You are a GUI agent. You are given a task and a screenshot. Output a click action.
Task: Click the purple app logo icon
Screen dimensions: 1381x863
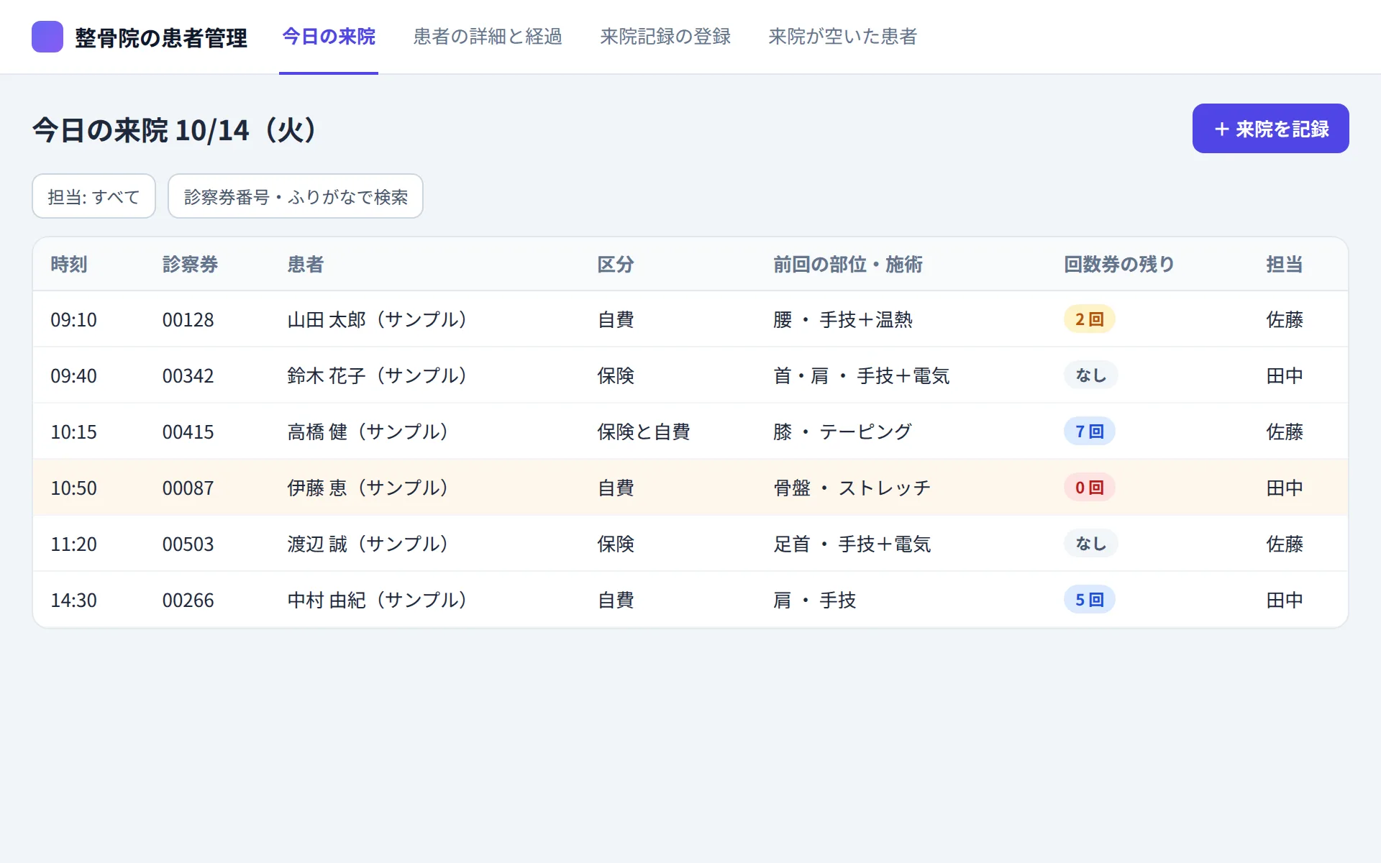(47, 37)
